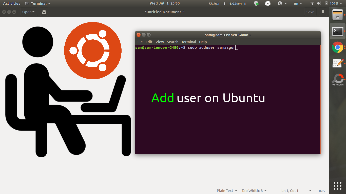This screenshot has height=194, width=346.
Task: Open Google Chrome from the dock
Action: [x=337, y=47]
